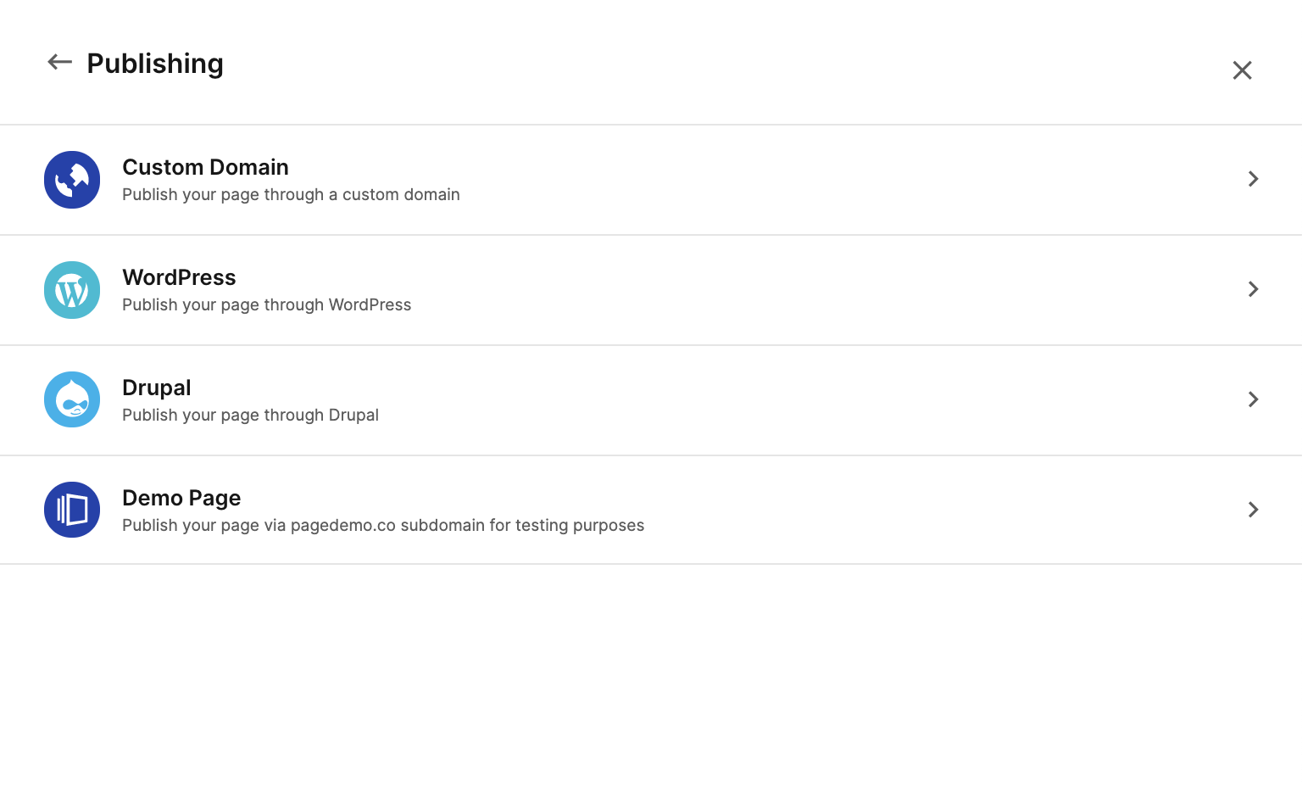This screenshot has width=1302, height=787.
Task: Click the back arrow beside Publishing
Action: point(59,62)
